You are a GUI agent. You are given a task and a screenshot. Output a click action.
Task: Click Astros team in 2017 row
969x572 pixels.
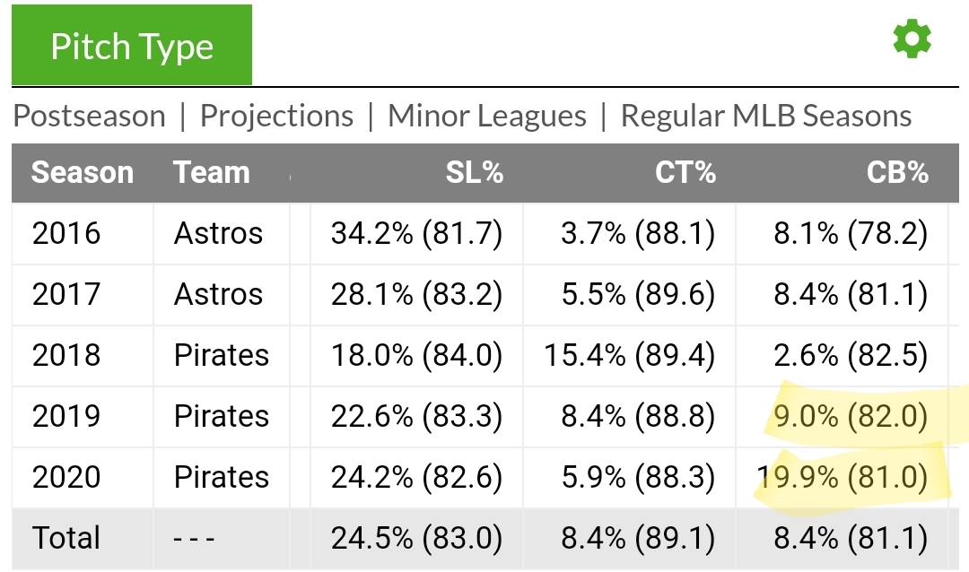(x=218, y=294)
